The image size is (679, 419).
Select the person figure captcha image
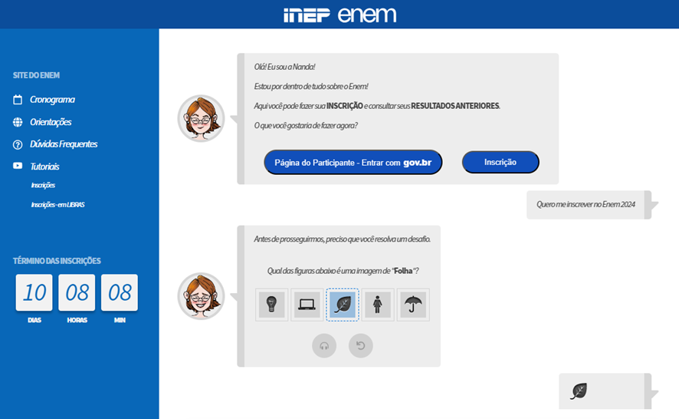(378, 305)
